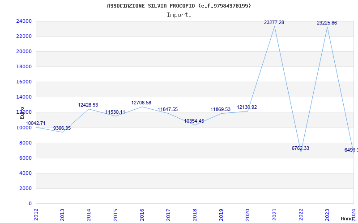Click y-axis value 16000
The height and width of the screenshot is (223, 358).
[24, 82]
